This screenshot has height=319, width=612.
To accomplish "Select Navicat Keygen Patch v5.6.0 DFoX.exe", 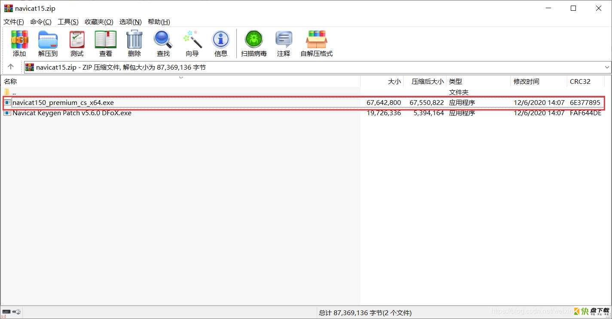I will [72, 113].
